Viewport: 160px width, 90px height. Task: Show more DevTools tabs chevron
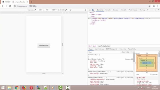coord(148,10)
